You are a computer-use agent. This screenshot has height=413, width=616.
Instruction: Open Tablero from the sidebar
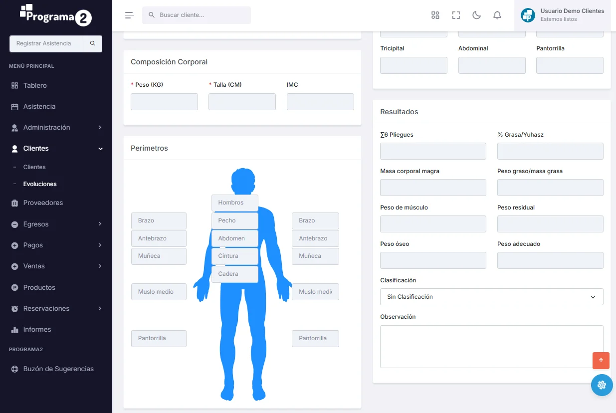coord(35,85)
